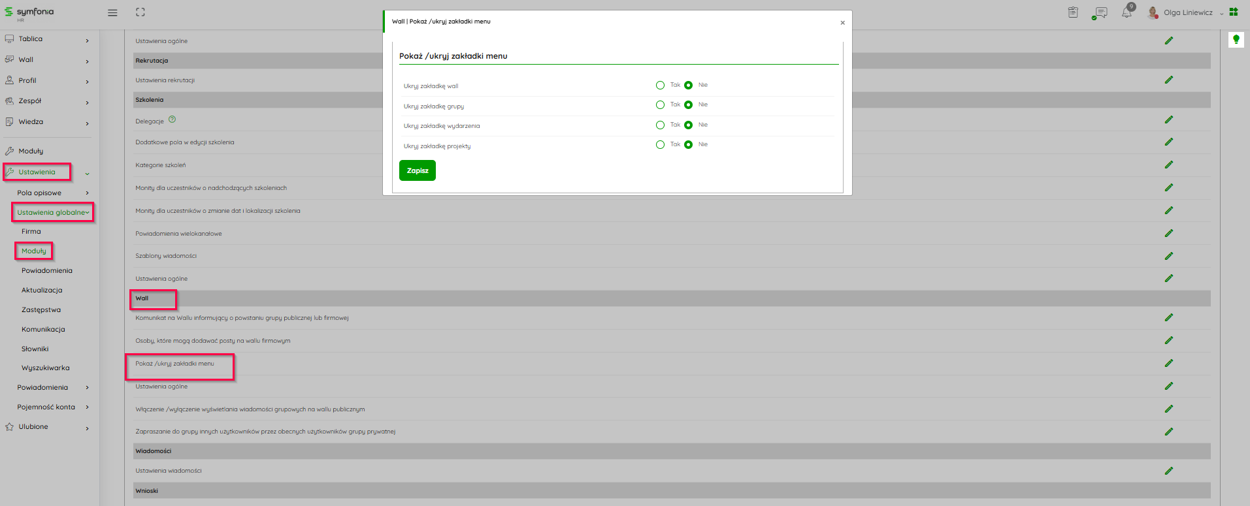Open the chat messages icon
The image size is (1250, 506).
click(1100, 12)
